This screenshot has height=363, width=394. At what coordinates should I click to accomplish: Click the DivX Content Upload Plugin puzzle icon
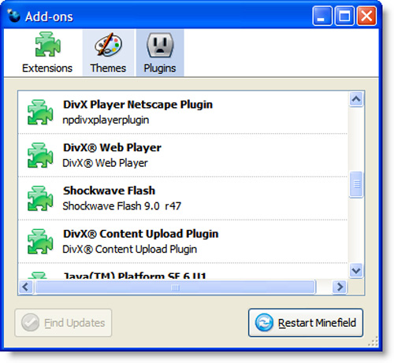(40, 242)
